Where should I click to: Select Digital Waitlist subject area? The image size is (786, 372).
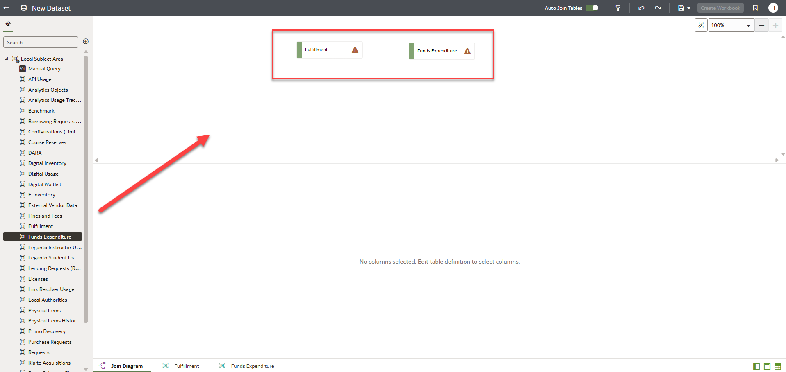[x=45, y=185]
